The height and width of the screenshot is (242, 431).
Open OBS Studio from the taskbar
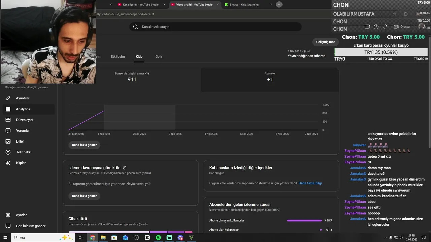(136, 238)
